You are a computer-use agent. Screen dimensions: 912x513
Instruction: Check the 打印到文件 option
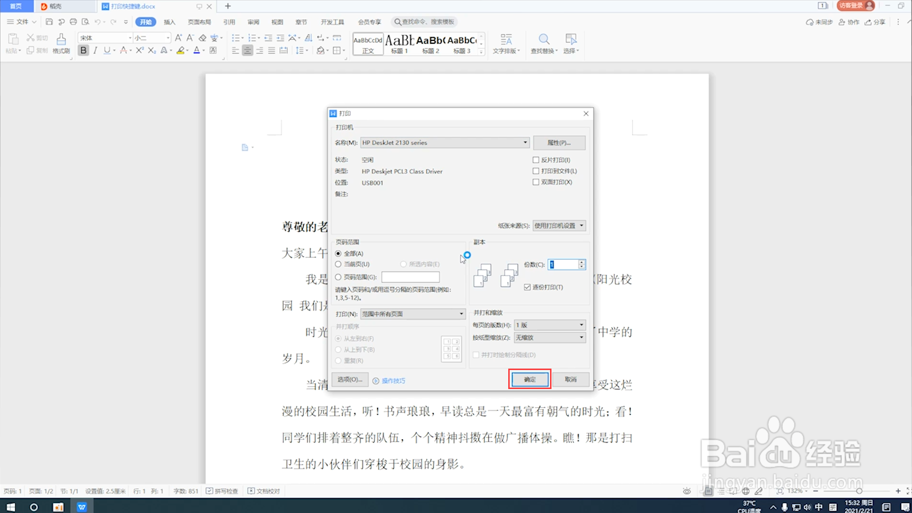pyautogui.click(x=536, y=171)
